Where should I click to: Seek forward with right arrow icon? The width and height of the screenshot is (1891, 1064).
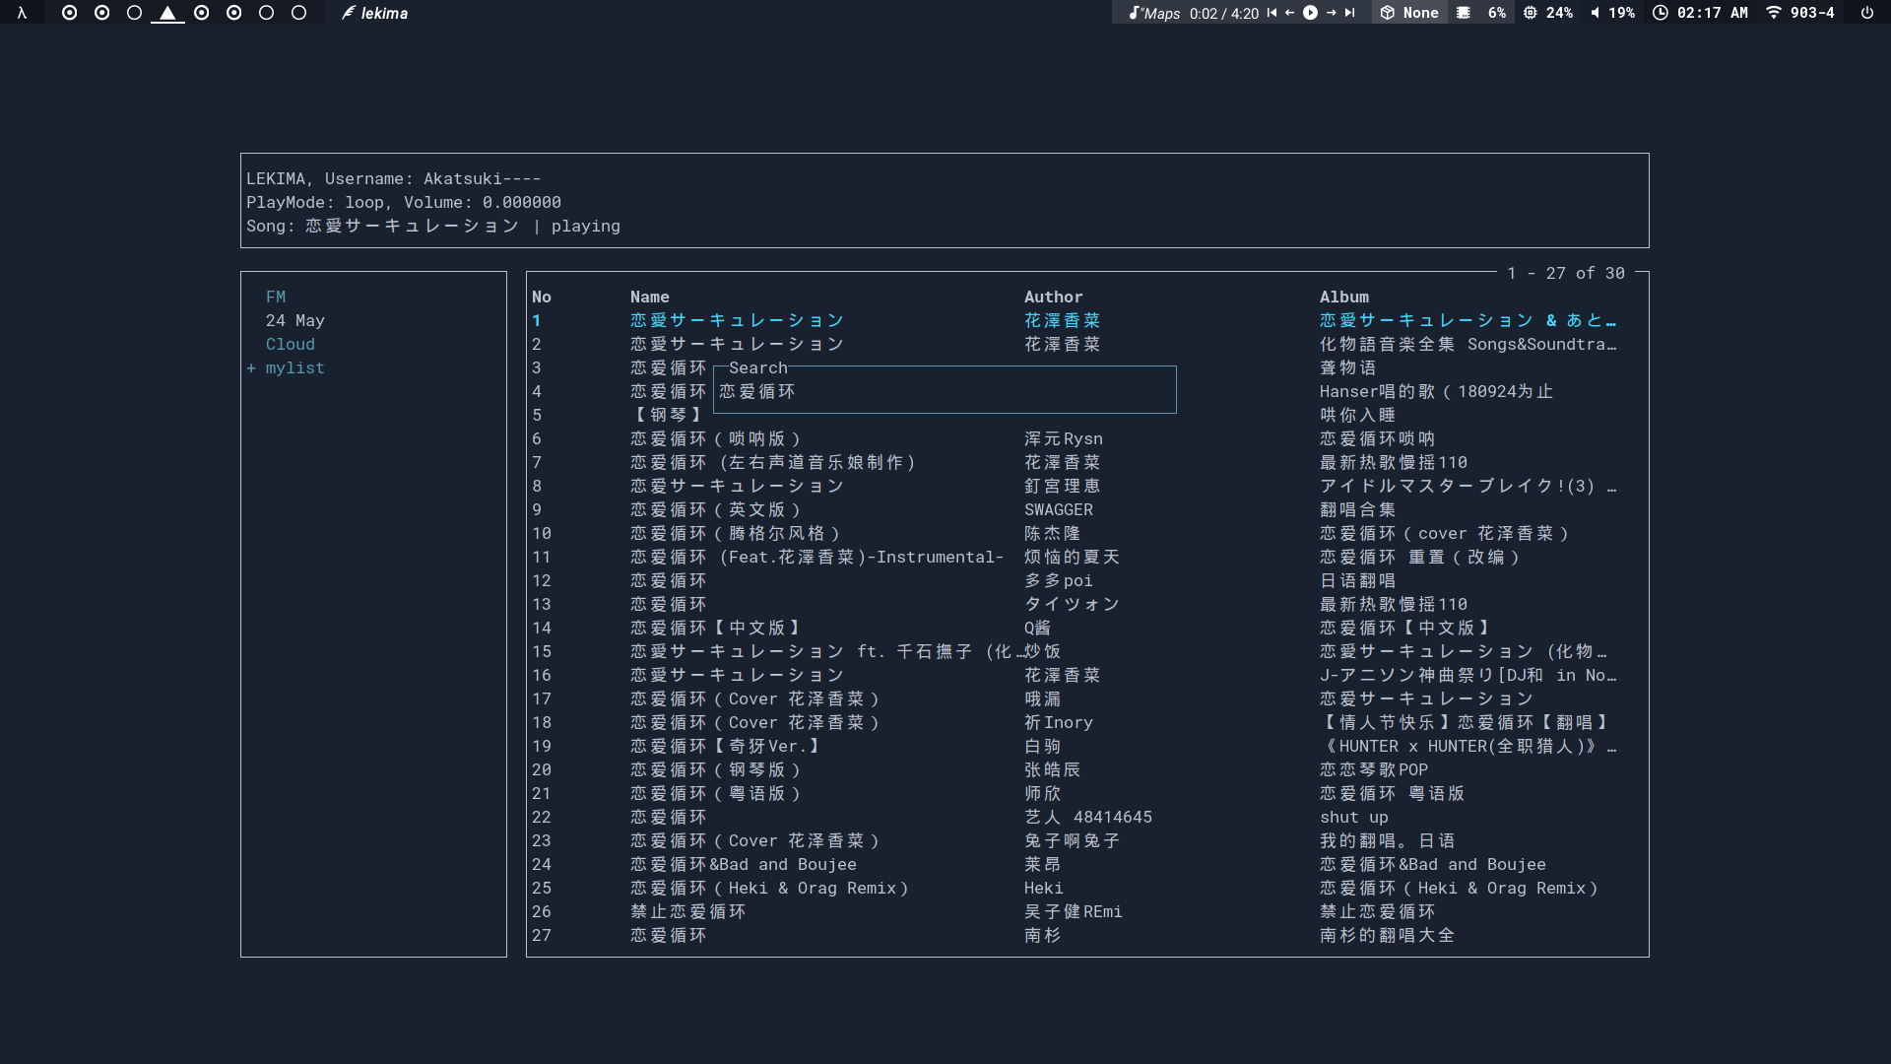pos(1331,13)
